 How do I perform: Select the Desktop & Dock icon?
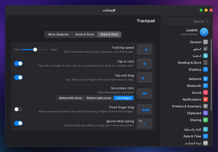[x=205, y=63]
